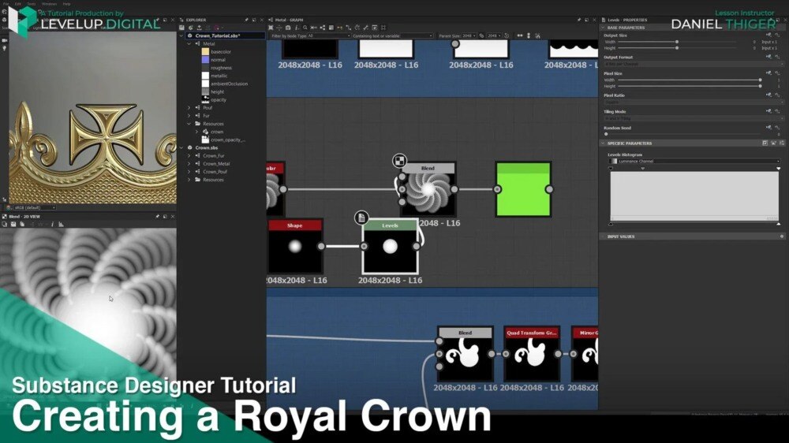Click the light bulb icon beside the 3D view
The height and width of the screenshot is (443, 789).
tap(5, 48)
